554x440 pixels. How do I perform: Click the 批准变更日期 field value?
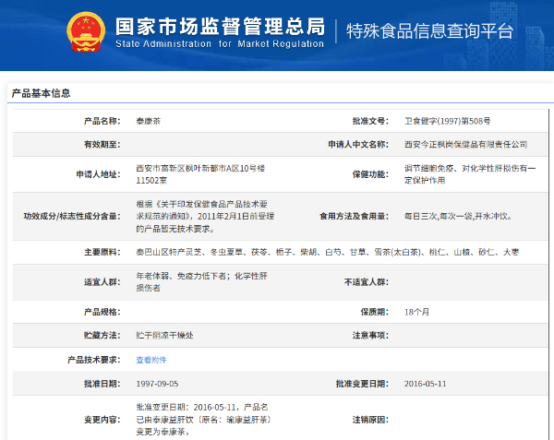[425, 383]
